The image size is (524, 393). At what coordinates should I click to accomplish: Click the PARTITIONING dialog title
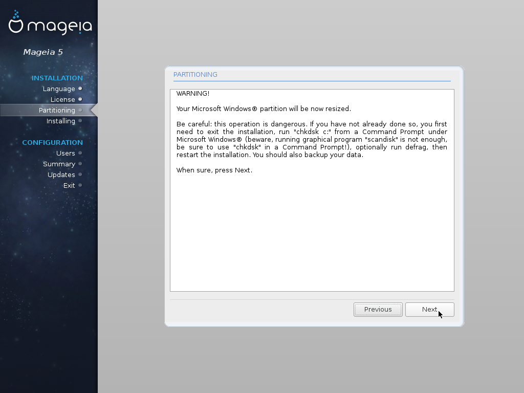pos(195,75)
